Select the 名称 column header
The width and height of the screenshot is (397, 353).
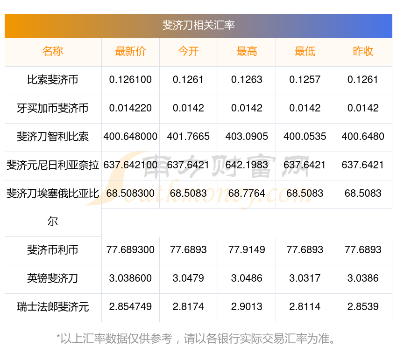(53, 51)
